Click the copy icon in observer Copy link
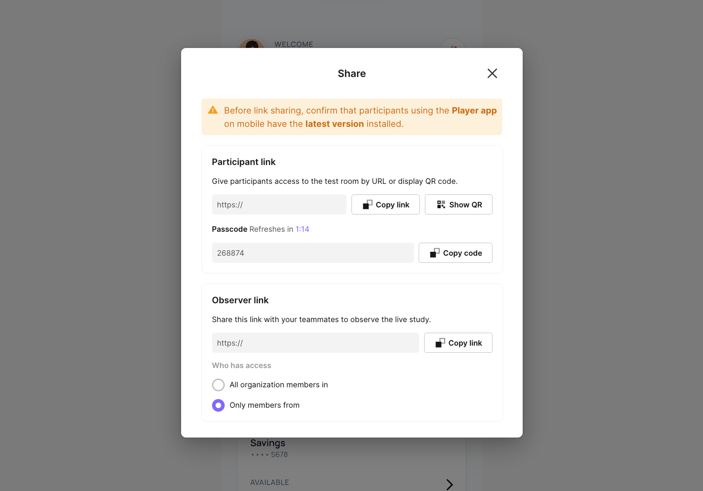703x491 pixels. [440, 343]
